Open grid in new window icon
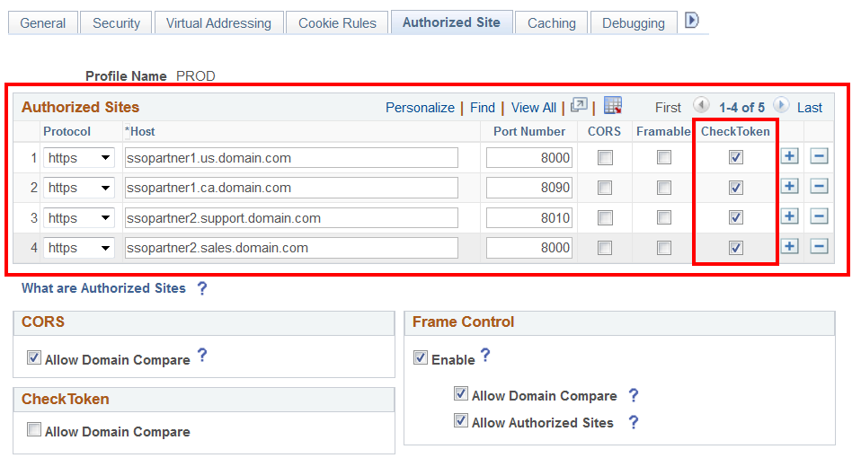 click(579, 105)
